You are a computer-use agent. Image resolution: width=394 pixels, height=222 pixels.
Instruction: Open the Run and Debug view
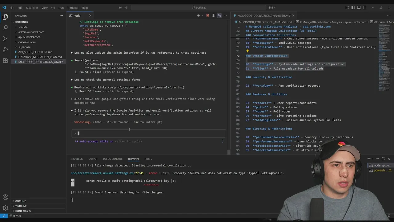5,50
